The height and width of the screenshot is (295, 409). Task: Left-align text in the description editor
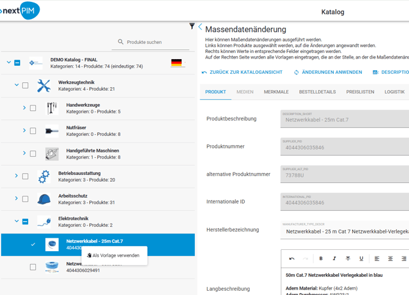tap(377, 259)
